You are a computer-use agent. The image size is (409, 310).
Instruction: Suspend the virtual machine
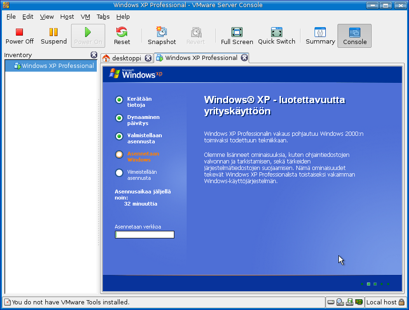pyautogui.click(x=54, y=36)
